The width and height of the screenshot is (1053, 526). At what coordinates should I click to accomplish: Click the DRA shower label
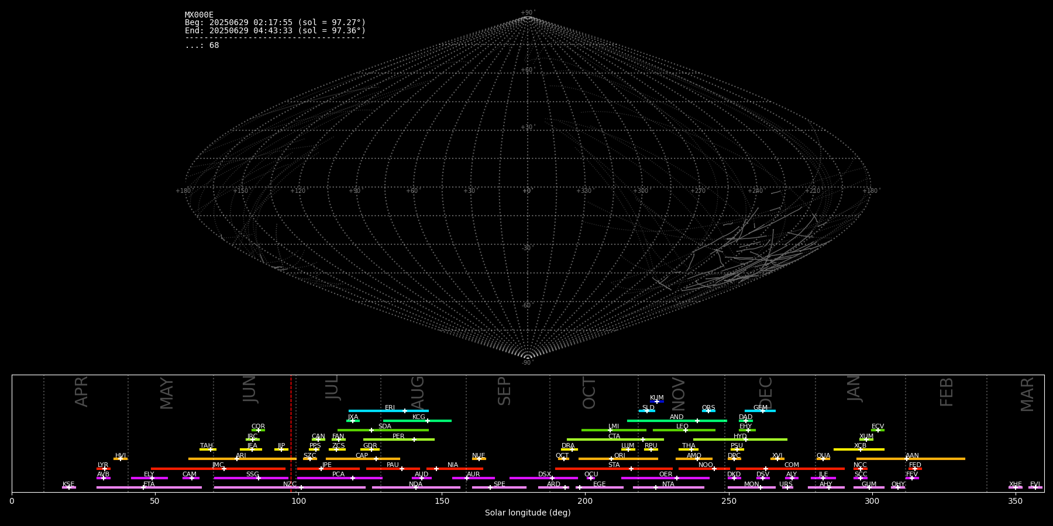click(x=568, y=445)
